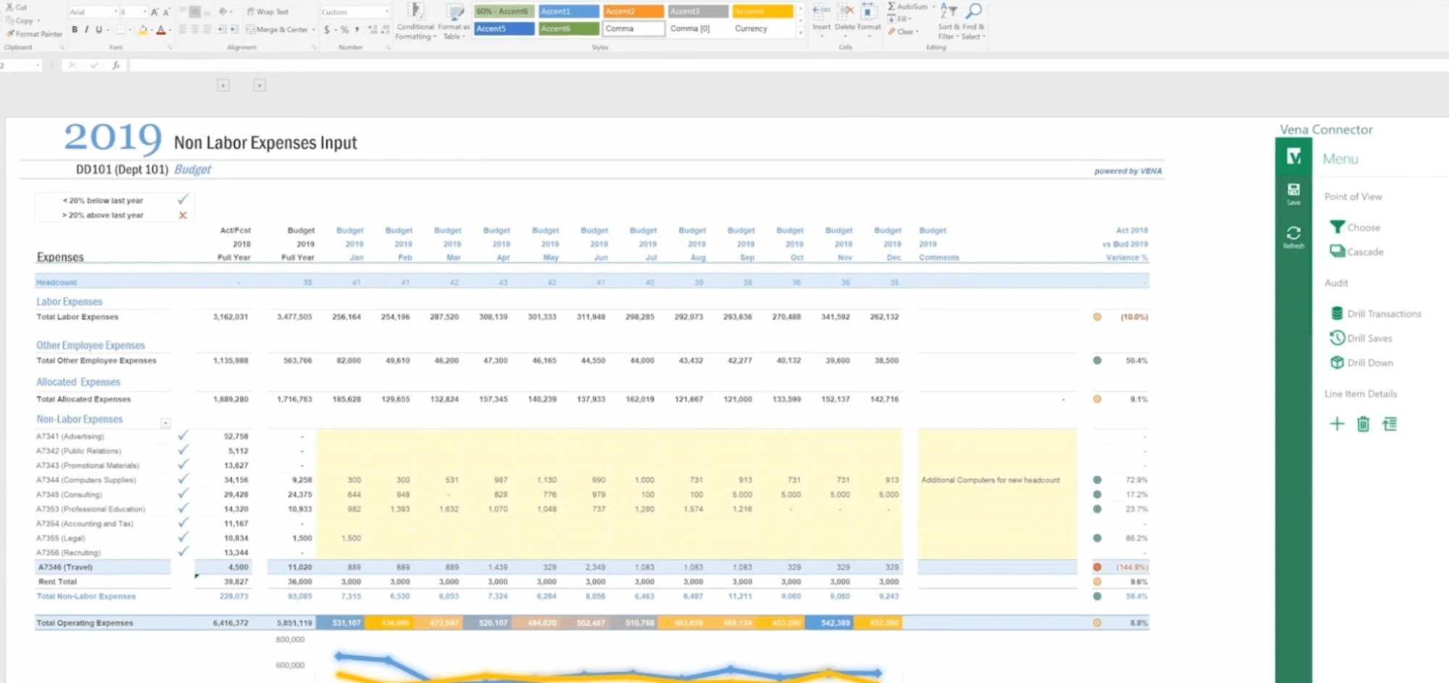Open the Non-Labor Expenses filter dropdown
Image resolution: width=1449 pixels, height=683 pixels.
pyautogui.click(x=166, y=422)
